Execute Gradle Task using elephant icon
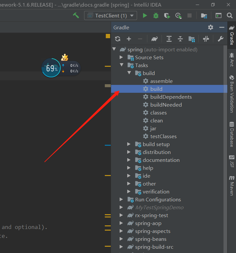 155,39
